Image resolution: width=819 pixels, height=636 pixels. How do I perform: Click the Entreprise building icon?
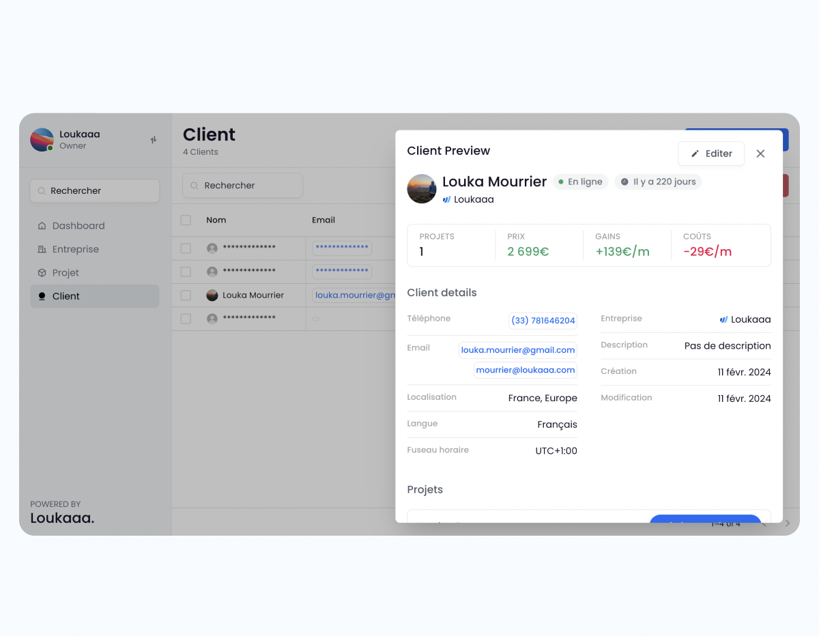[42, 250]
